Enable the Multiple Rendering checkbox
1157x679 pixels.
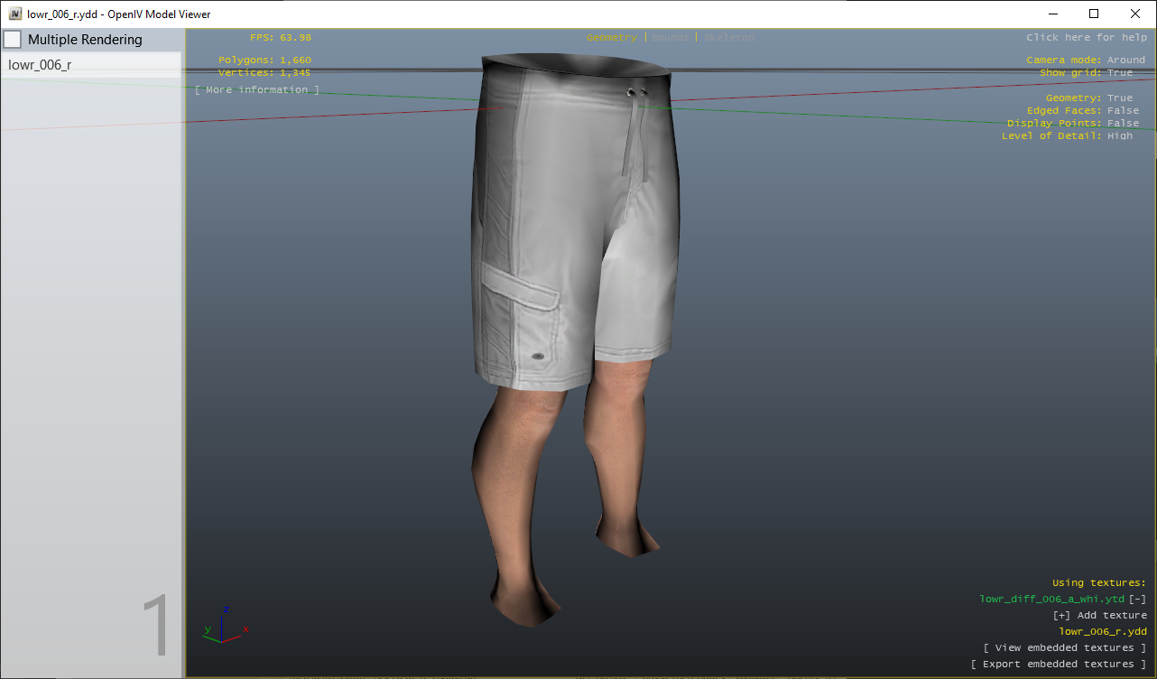(x=12, y=39)
